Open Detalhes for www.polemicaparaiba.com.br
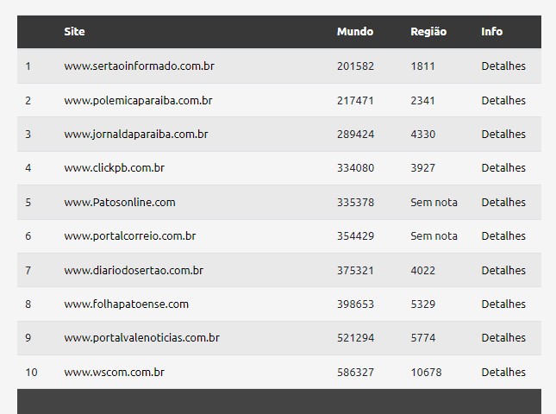This screenshot has width=556, height=414. [503, 100]
